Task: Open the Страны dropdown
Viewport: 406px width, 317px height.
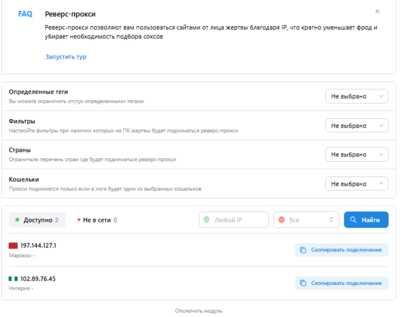Action: 357,154
